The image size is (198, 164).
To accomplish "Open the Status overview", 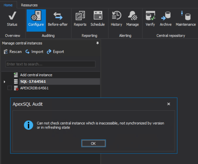I will [x=12, y=19].
